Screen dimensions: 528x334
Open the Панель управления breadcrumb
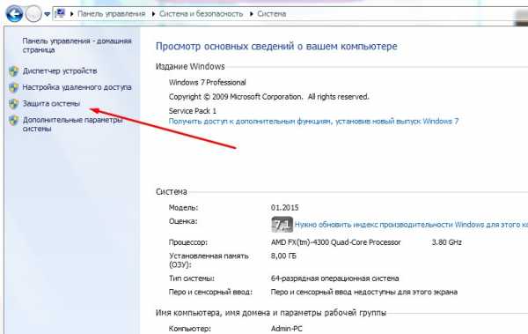[x=111, y=14]
